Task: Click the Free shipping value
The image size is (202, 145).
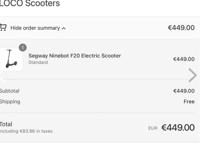Action: (x=189, y=102)
